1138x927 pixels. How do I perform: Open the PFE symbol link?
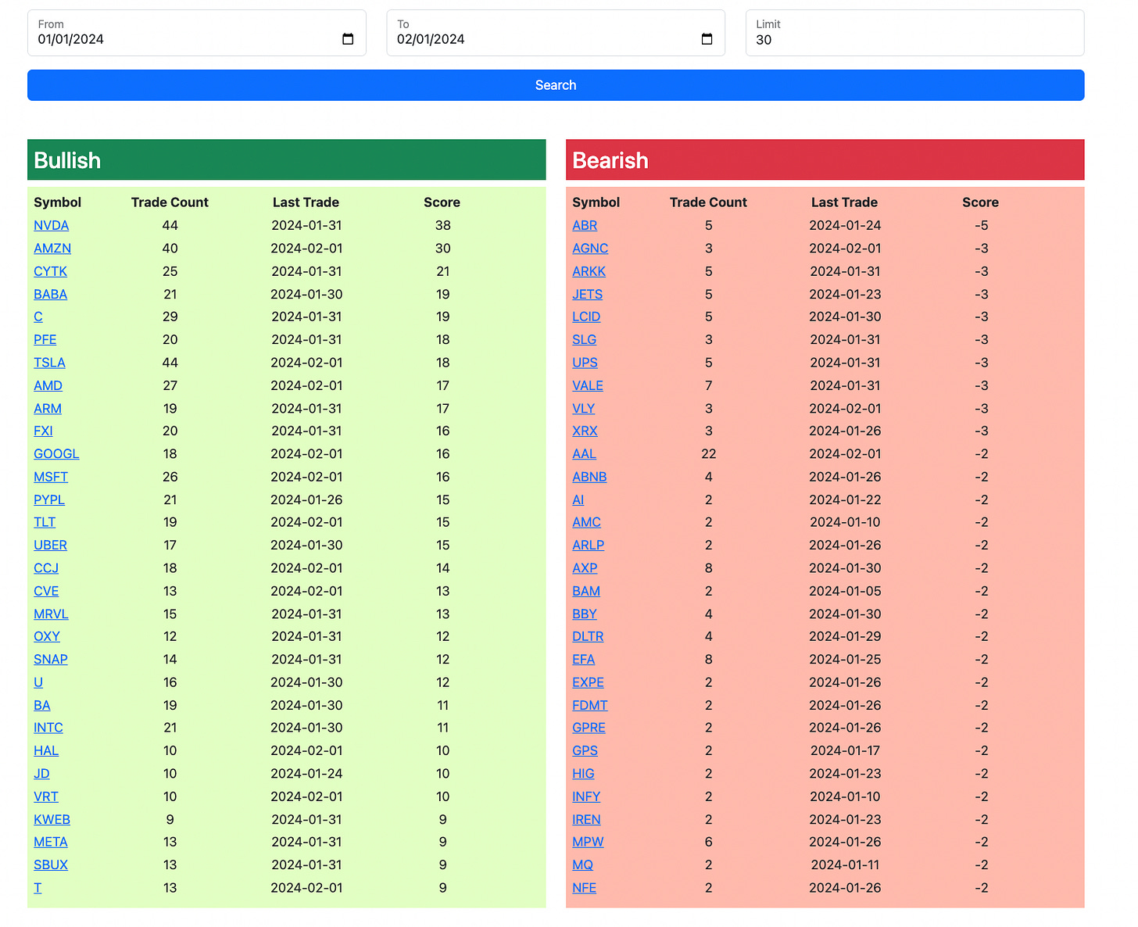45,339
